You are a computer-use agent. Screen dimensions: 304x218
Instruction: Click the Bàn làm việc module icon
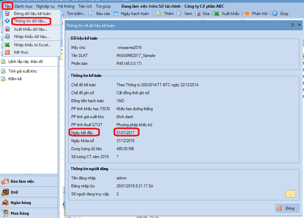5,181
